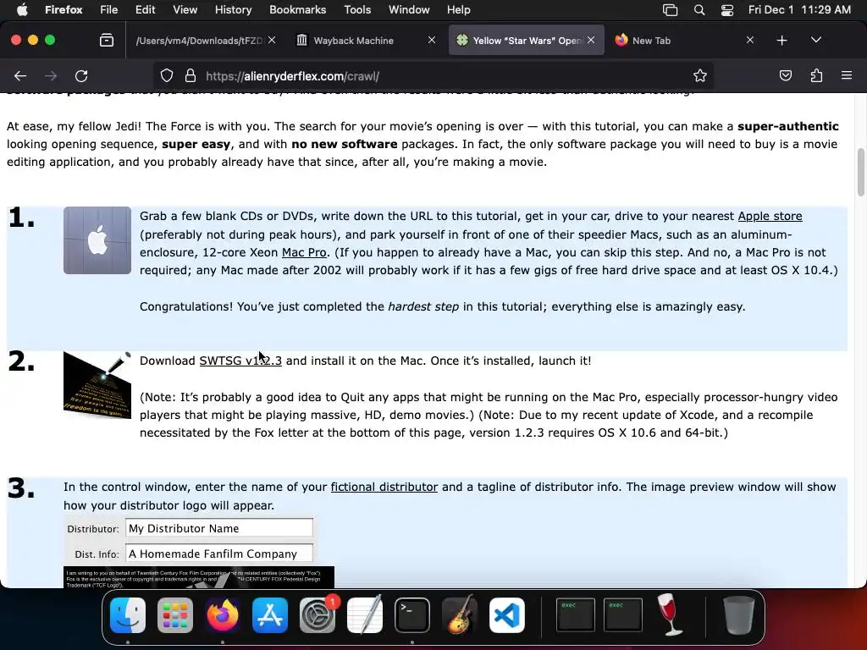Switch to the Downloads file tab
867x650 pixels.
[x=199, y=41]
